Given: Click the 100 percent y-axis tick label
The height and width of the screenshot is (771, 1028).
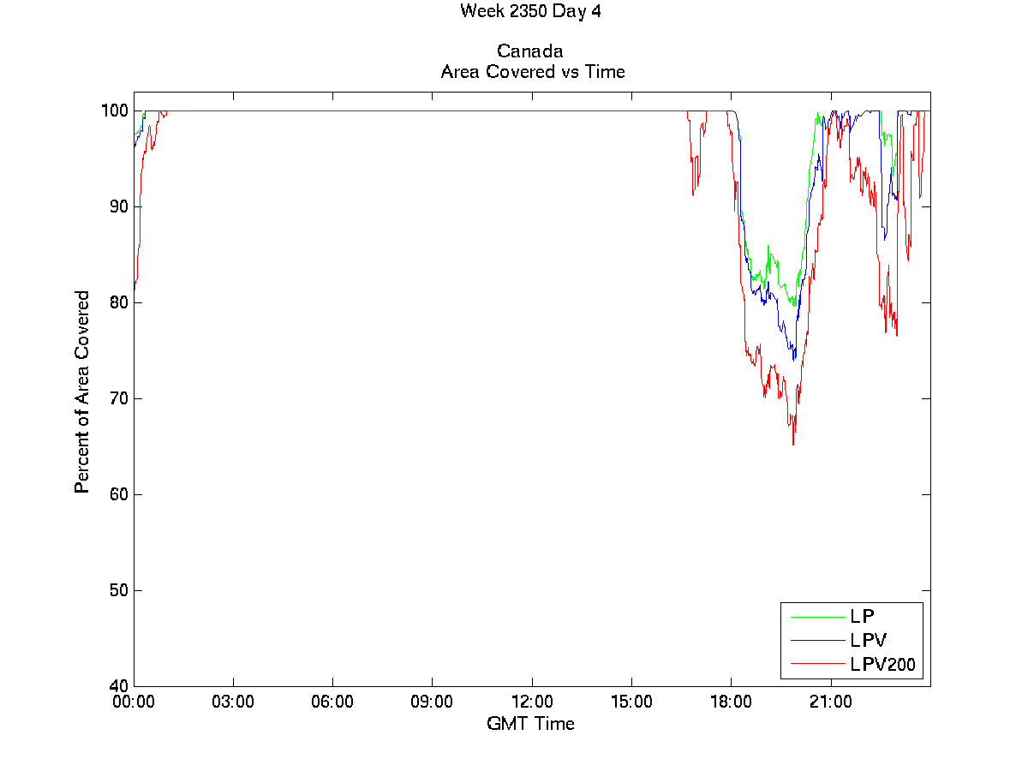Looking at the screenshot, I should coord(115,111).
